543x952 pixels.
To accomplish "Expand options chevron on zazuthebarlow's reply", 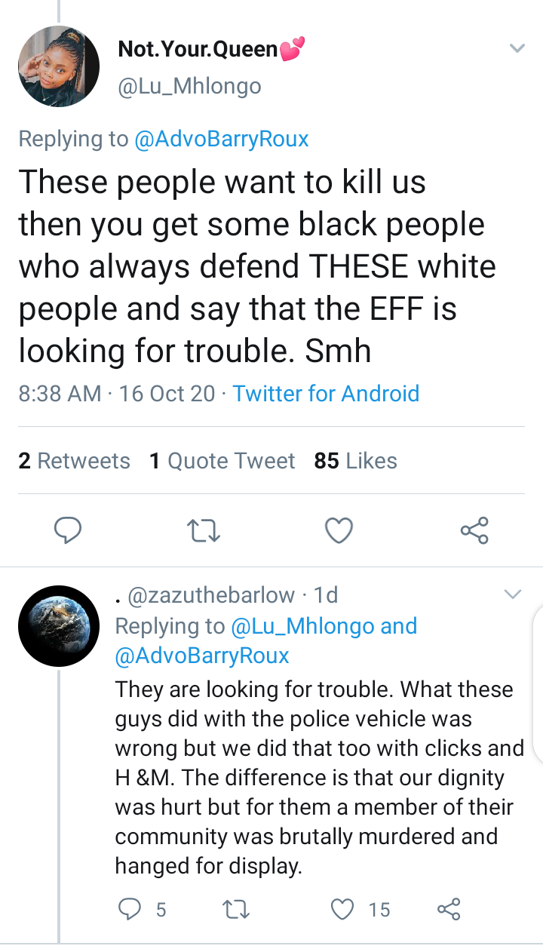I will (x=513, y=594).
